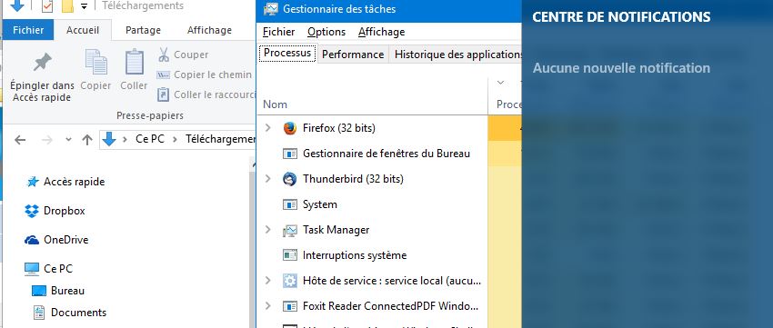Click the System process icon
The width and height of the screenshot is (773, 328).
click(x=290, y=204)
